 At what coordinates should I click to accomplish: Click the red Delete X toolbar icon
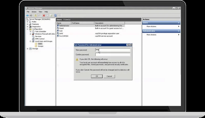tap(44, 15)
